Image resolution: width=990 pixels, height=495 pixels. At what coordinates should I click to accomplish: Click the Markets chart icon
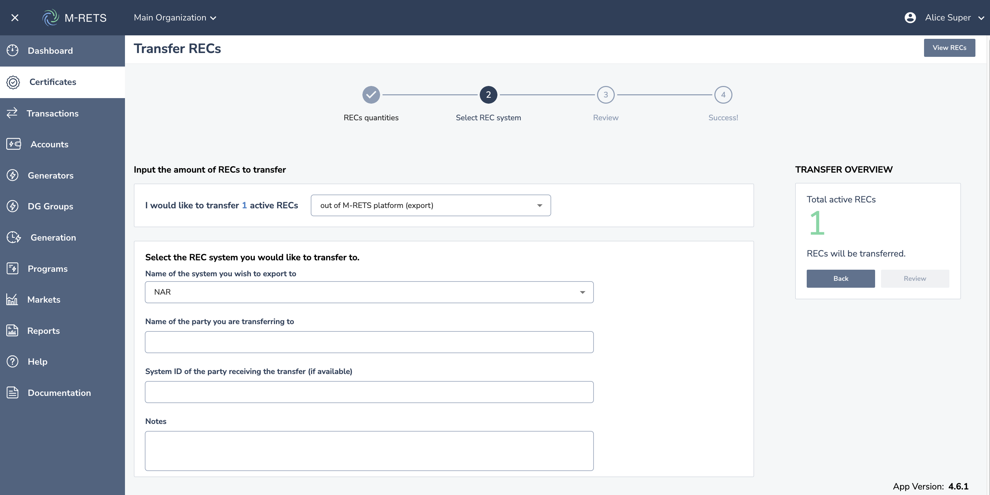tap(12, 300)
